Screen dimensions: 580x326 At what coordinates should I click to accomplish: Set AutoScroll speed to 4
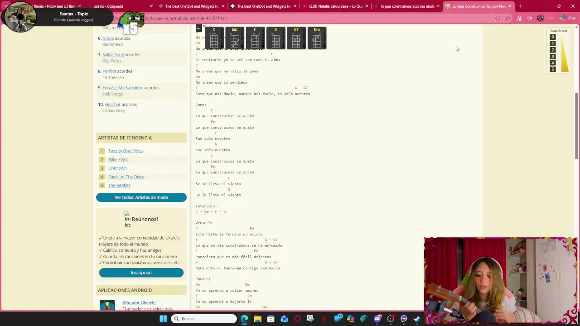(552, 63)
